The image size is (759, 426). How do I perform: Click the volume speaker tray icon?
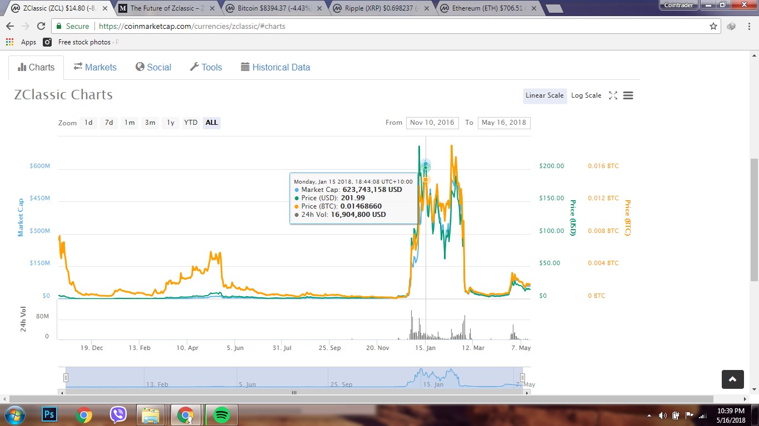662,415
